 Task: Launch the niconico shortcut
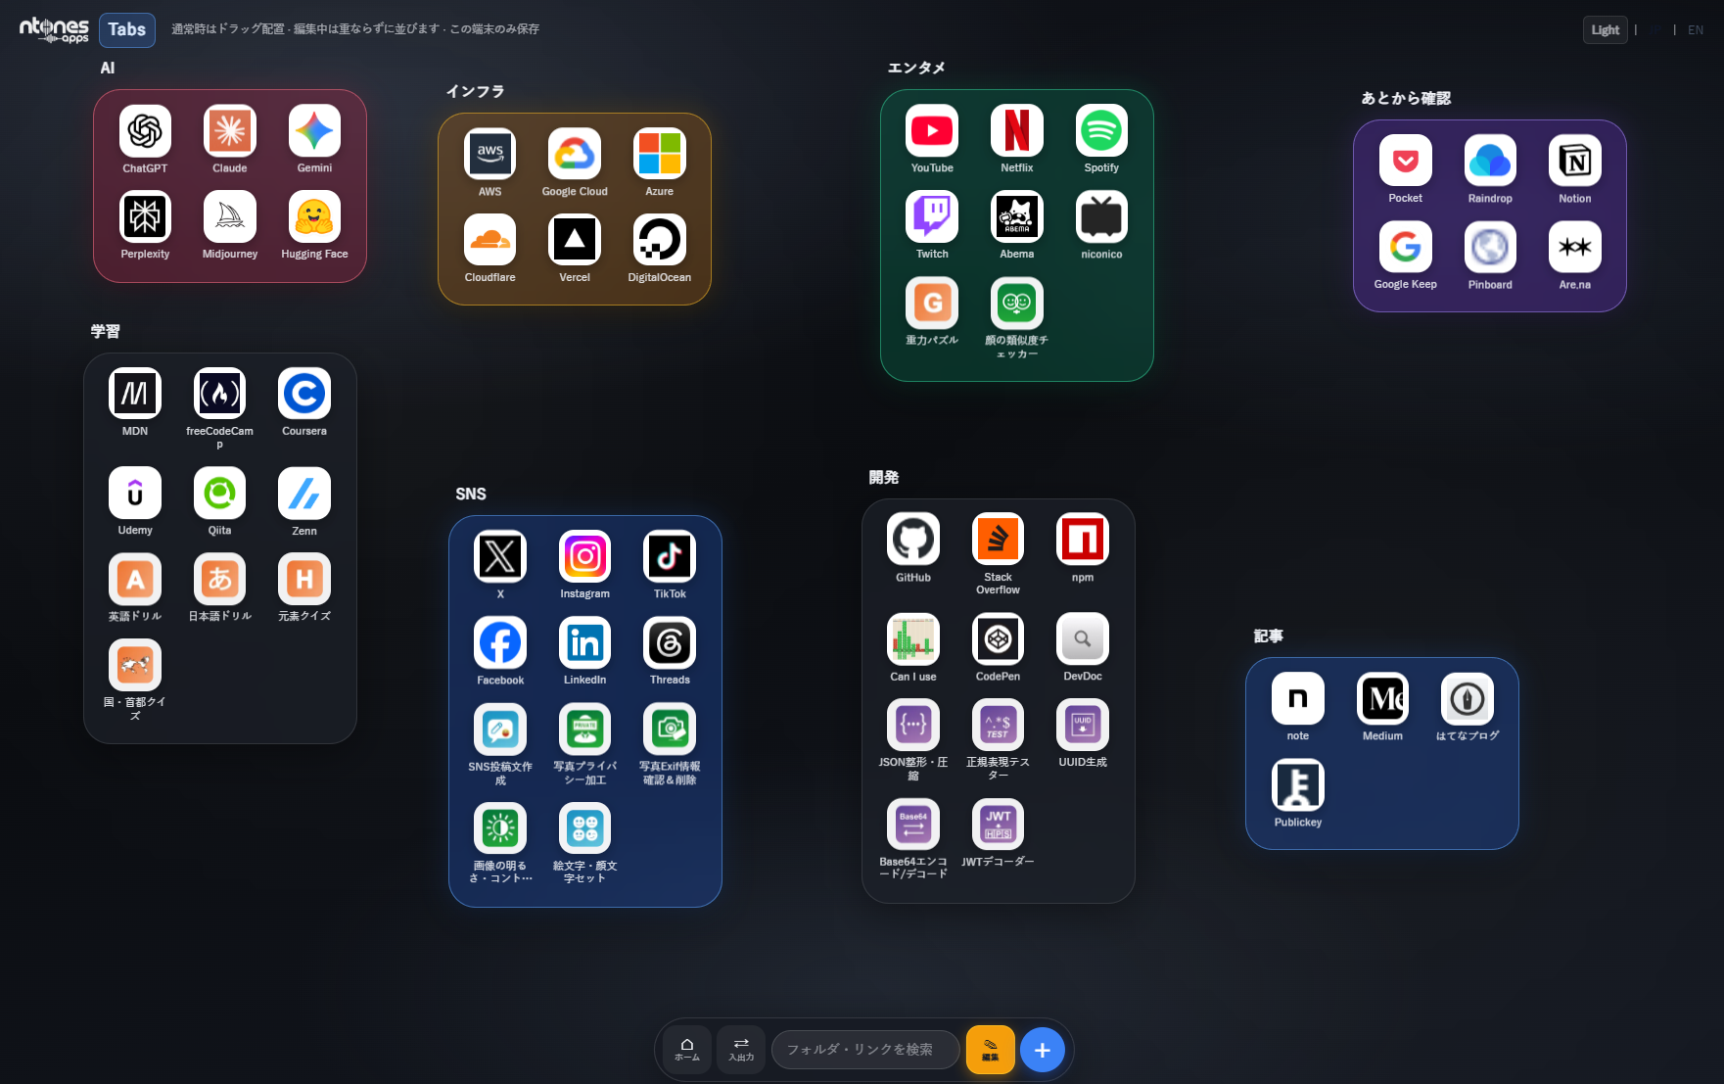pyautogui.click(x=1101, y=216)
